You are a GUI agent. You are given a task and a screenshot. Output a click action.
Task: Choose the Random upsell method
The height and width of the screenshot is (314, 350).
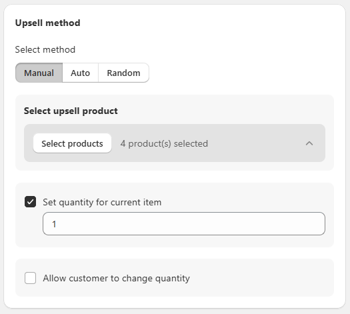pos(123,73)
